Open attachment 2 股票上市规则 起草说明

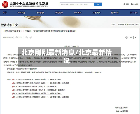coord(41,83)
